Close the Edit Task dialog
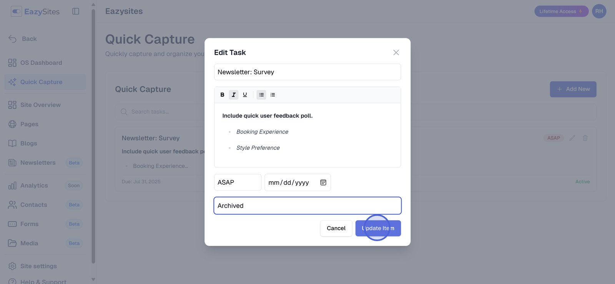The width and height of the screenshot is (615, 284). click(x=396, y=53)
